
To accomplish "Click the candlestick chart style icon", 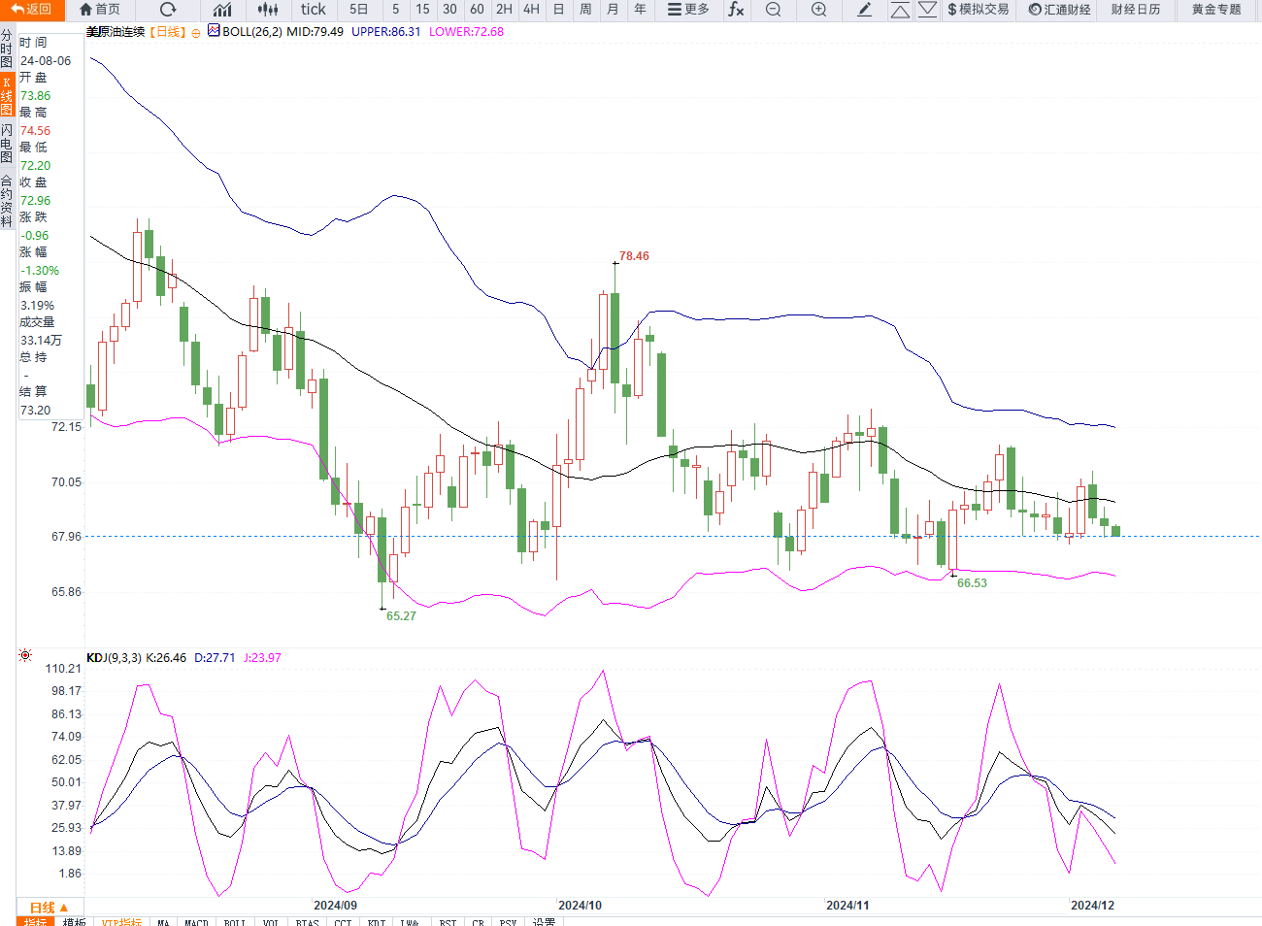I will (268, 10).
